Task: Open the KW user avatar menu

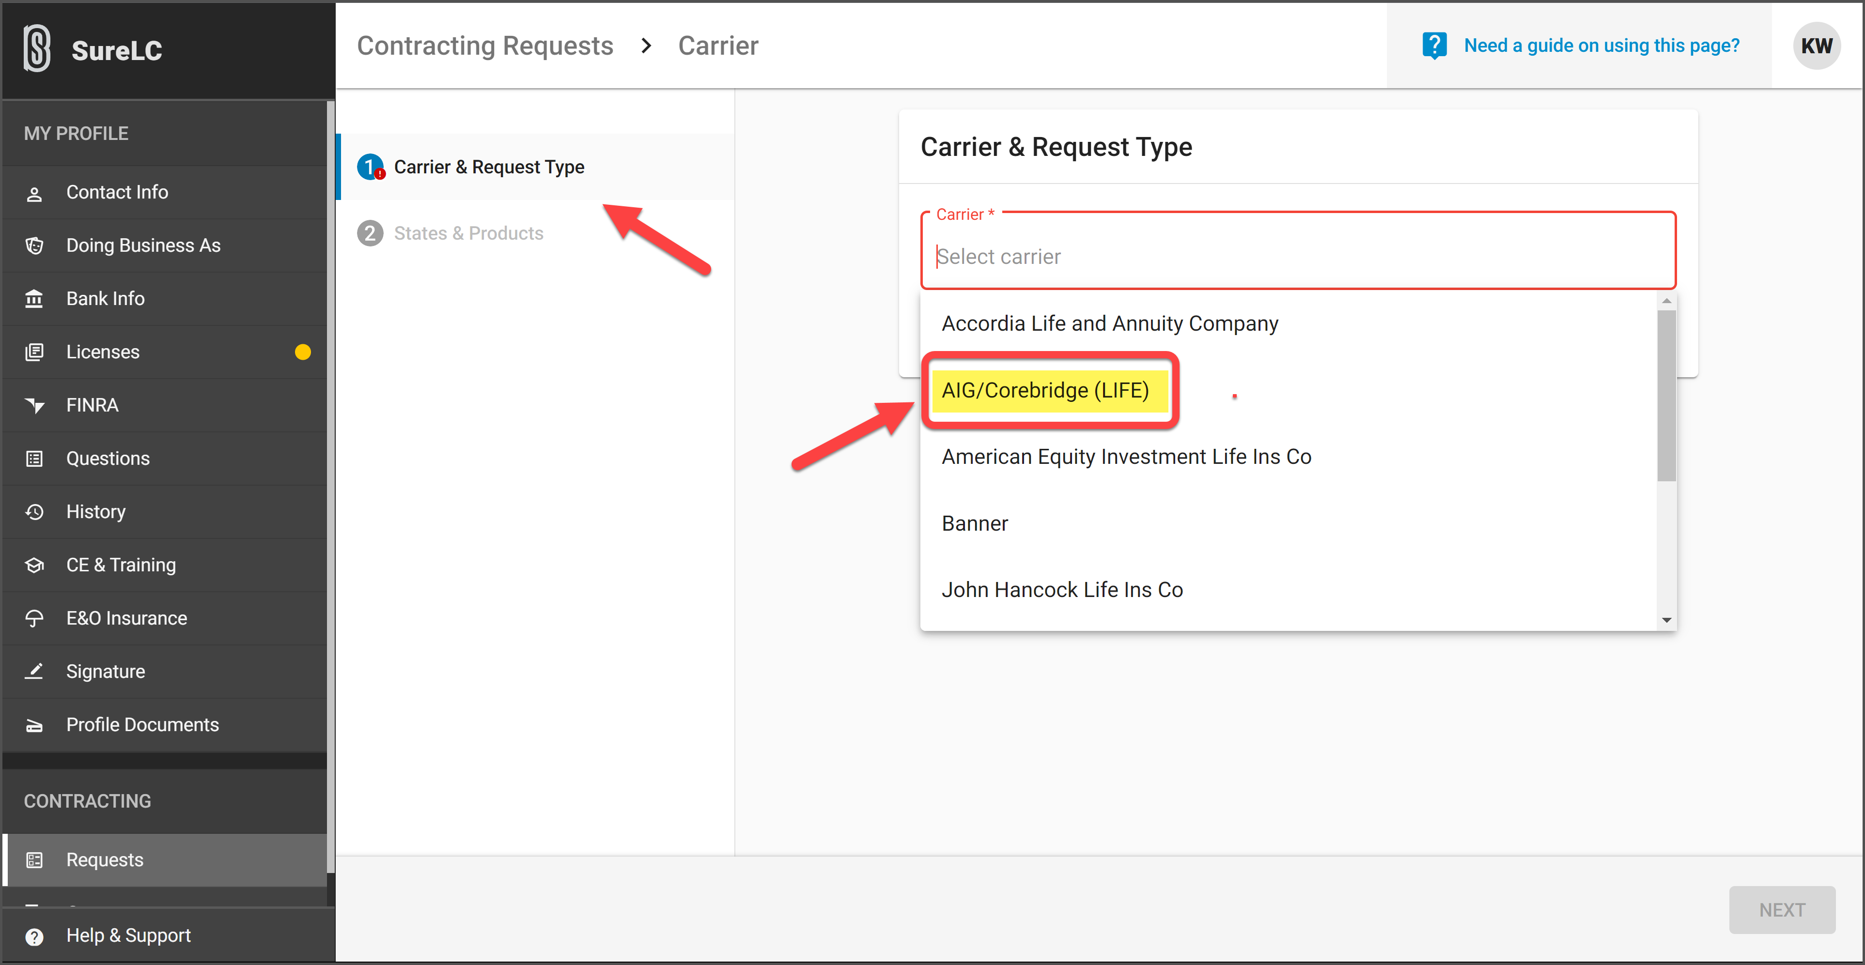Action: [x=1816, y=46]
